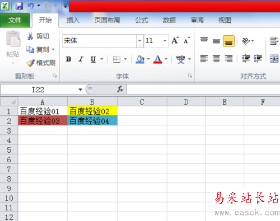Expand the 粘贴 options arrow
Viewport: 280px width, 221px height.
(13, 63)
